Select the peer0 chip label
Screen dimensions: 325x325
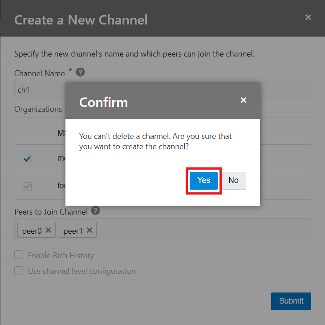pos(32,231)
